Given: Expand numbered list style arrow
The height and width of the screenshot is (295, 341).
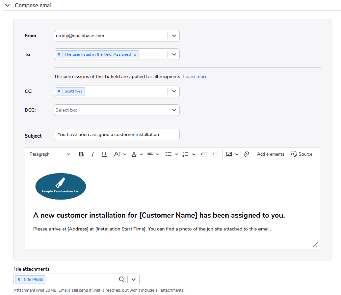Looking at the screenshot, I should tap(194, 154).
